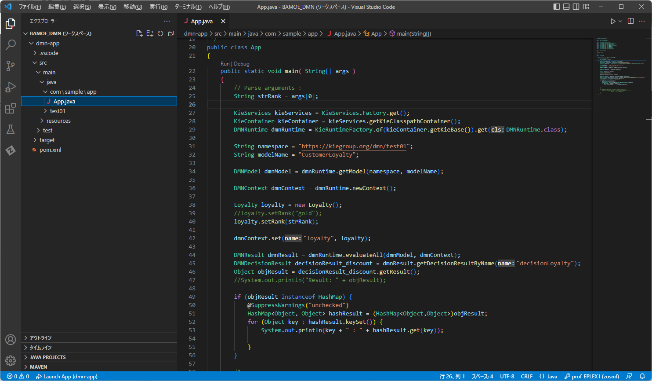Expand the JAVA PROJECTS section
This screenshot has width=652, height=381.
point(47,357)
